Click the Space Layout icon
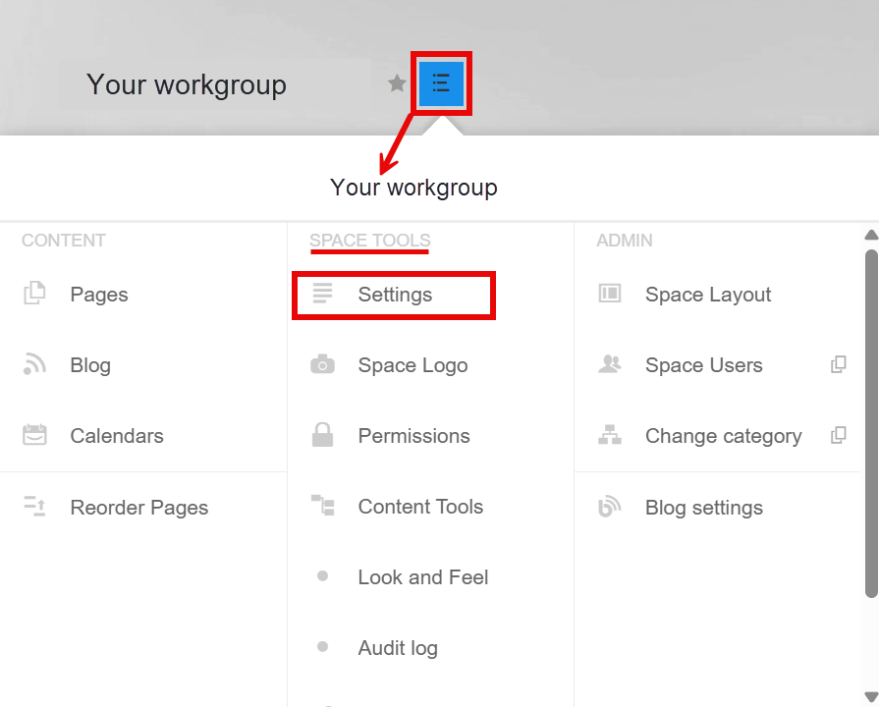 pyautogui.click(x=609, y=294)
